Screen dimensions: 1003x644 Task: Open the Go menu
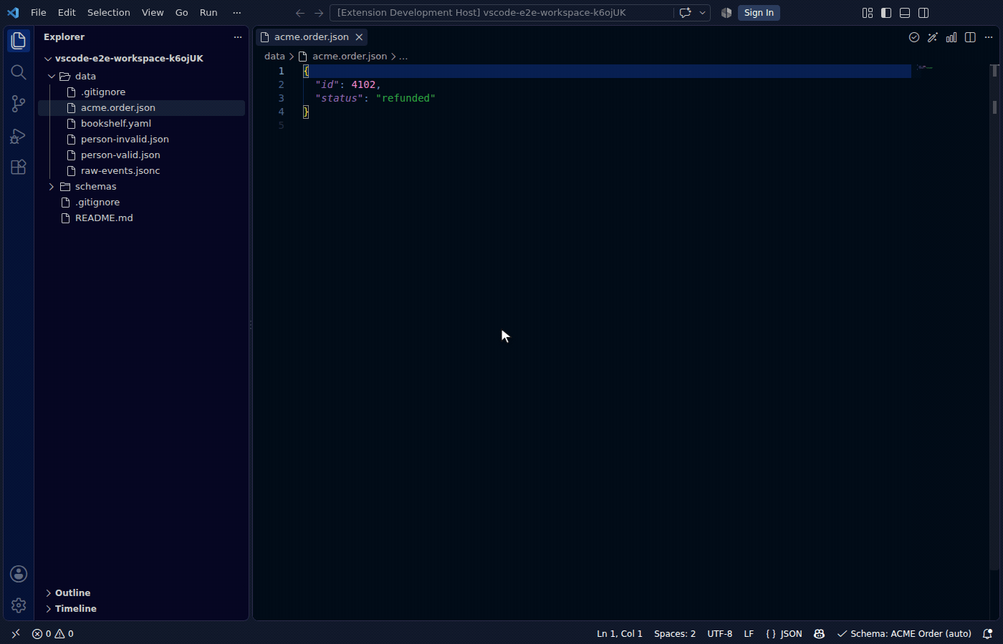point(182,13)
